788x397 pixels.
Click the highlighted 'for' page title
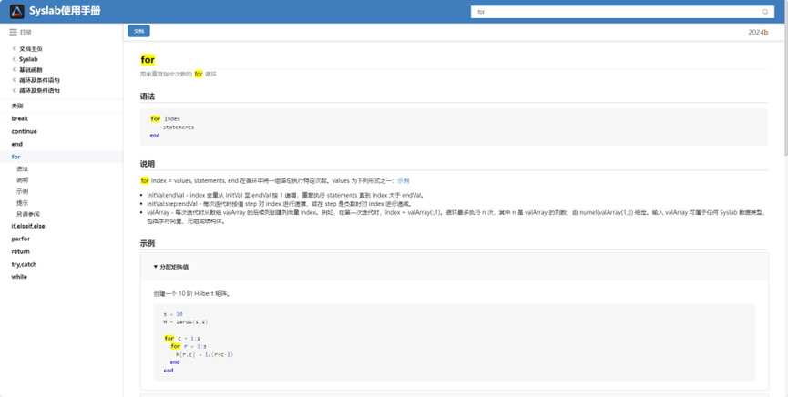[x=148, y=60]
